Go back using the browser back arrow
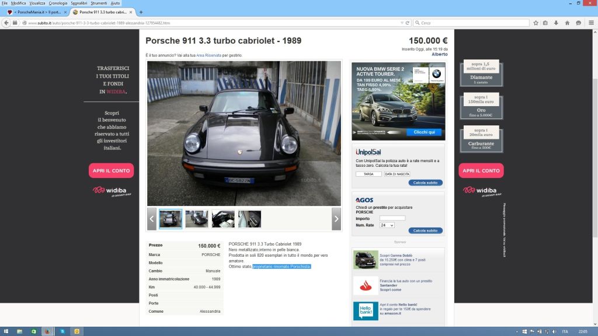 click(x=6, y=23)
